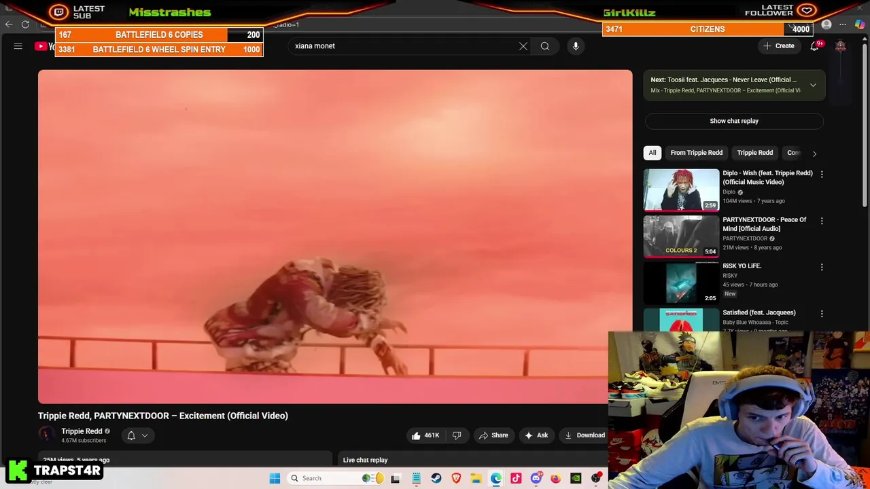
Task: Reload the page with the refresh icon
Action: coord(25,24)
